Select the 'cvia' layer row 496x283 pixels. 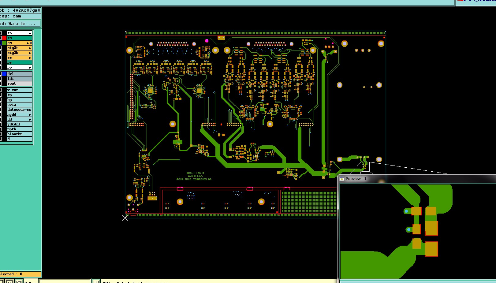click(19, 105)
